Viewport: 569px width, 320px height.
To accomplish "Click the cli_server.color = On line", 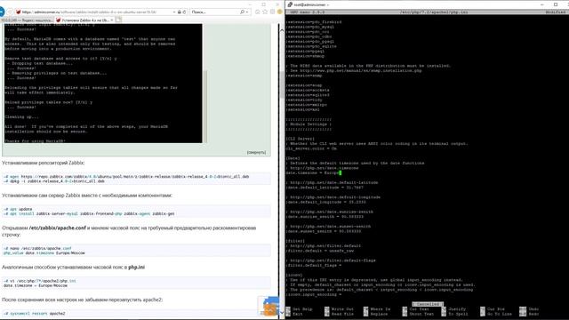I will point(311,148).
